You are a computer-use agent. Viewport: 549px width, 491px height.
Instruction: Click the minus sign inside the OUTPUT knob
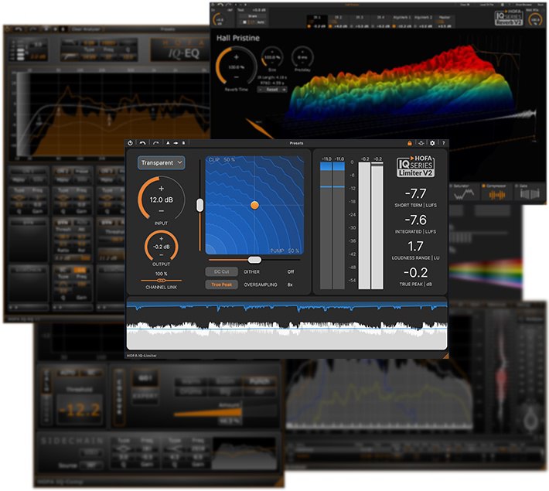tap(162, 254)
